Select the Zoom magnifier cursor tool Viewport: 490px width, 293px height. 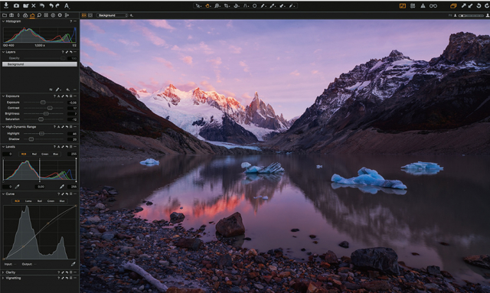[217, 5]
